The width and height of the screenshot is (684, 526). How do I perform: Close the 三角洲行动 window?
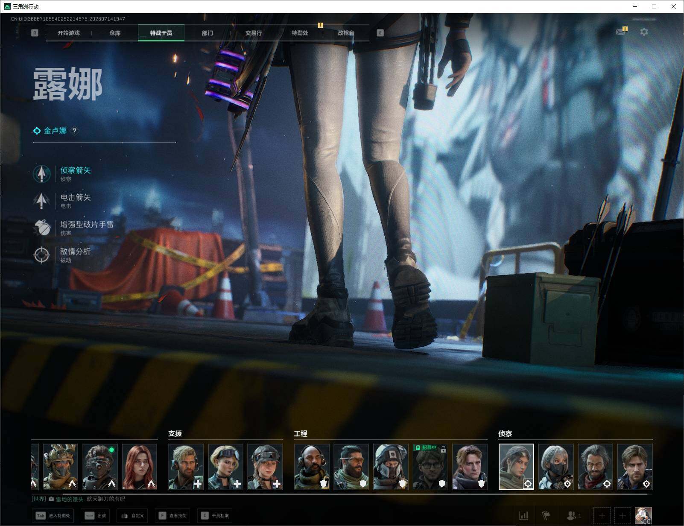point(674,6)
